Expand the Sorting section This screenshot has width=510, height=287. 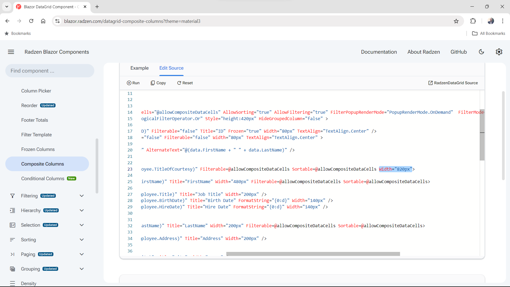82,239
